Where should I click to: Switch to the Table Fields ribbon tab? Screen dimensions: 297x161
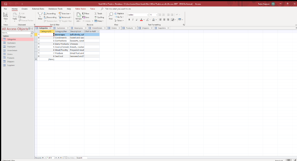(81, 9)
